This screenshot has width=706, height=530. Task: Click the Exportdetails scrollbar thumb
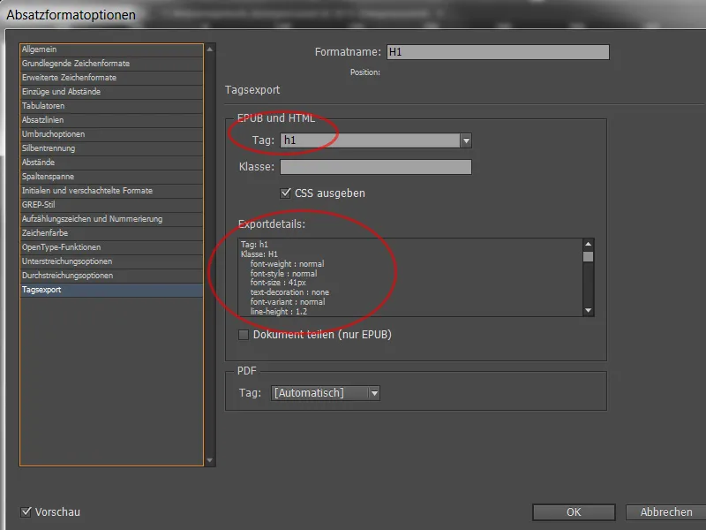tap(588, 256)
